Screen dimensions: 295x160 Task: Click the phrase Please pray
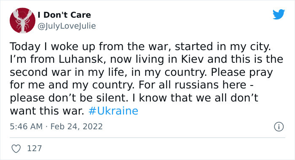242,72
